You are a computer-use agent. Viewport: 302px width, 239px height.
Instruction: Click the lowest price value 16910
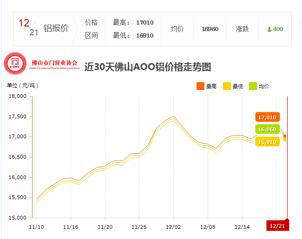[145, 35]
